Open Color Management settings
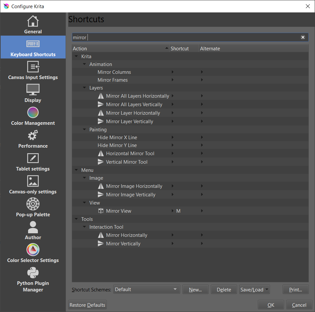 click(x=33, y=116)
